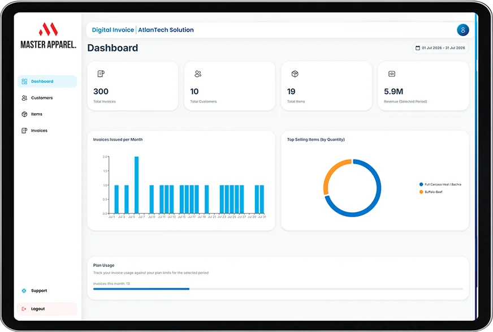Click the Master Apparel logo
This screenshot has height=332, width=493.
pyautogui.click(x=49, y=36)
